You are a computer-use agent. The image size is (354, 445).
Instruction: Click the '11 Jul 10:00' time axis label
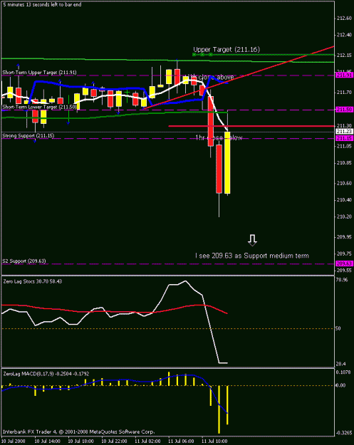(x=214, y=441)
